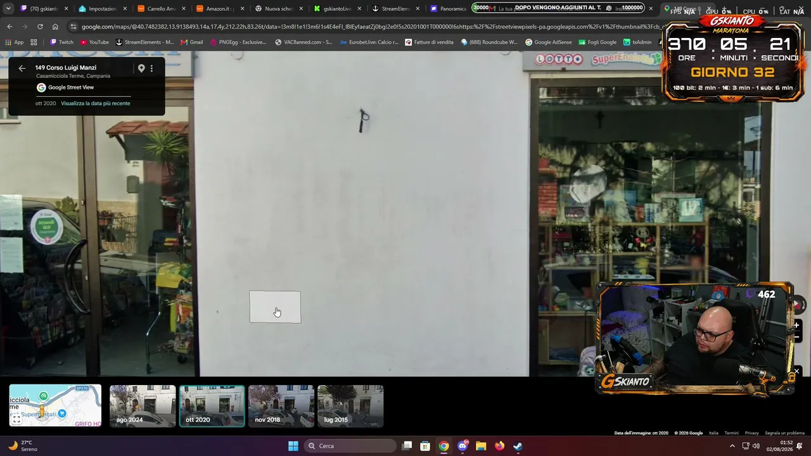Open the Fogli Google bookmark
This screenshot has width=811, height=456.
(x=597, y=42)
